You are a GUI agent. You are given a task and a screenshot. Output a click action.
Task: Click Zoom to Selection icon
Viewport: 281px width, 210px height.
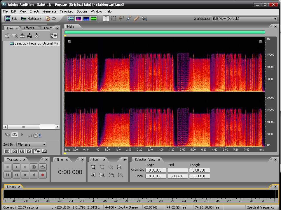pos(119,167)
